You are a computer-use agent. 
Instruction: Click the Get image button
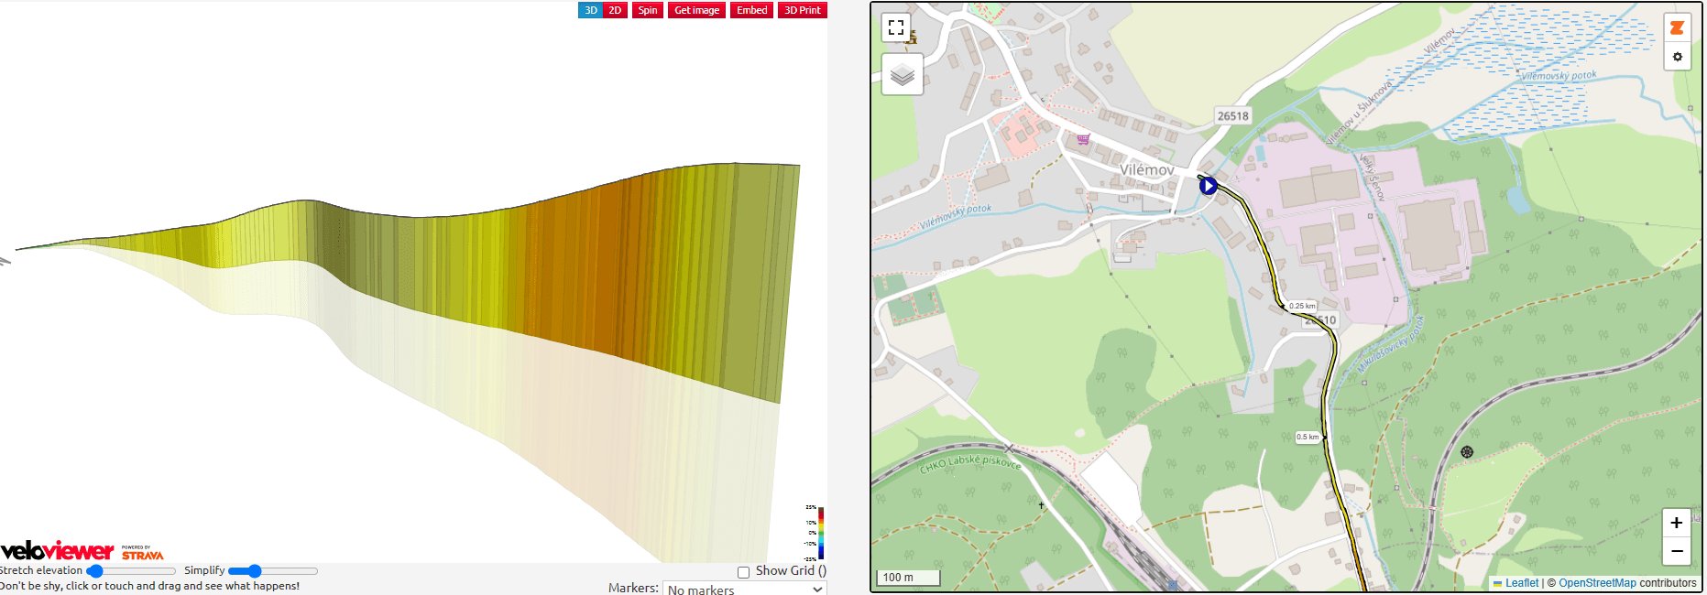pyautogui.click(x=696, y=10)
